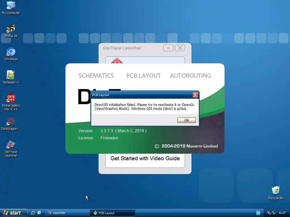Close the PCB Layout error dialog
Screen dimensions: 290x217
195,95
